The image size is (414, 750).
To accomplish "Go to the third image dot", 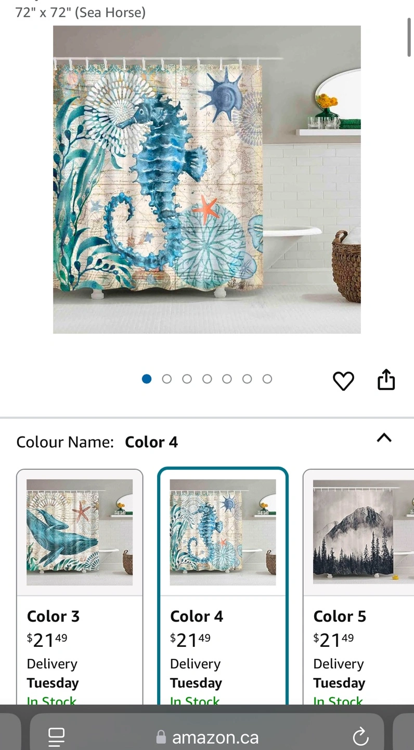I will tap(187, 379).
